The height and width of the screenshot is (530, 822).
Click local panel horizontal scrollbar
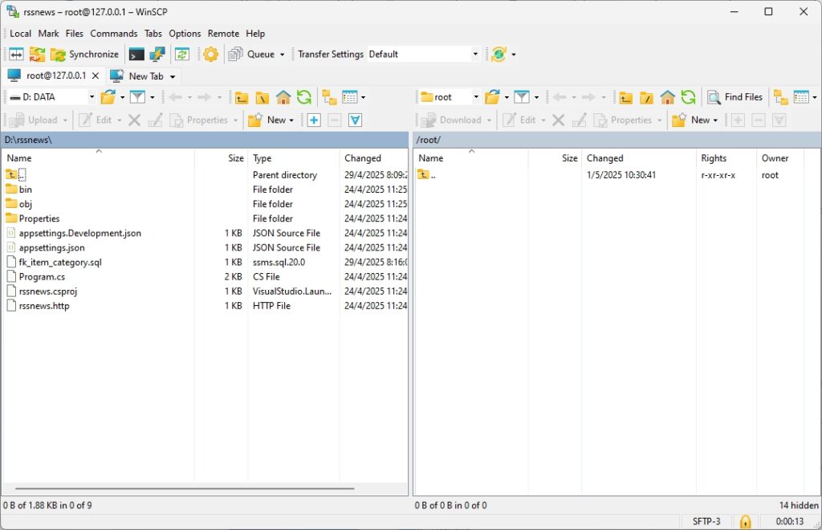tap(185, 488)
